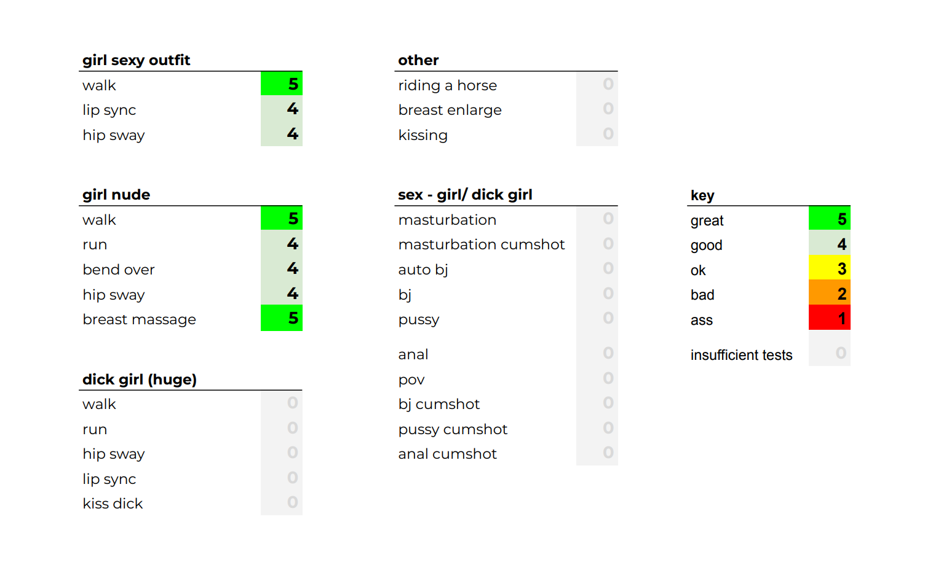933x565 pixels.
Task: Select the light green 4 cell for good
Action: (x=829, y=244)
